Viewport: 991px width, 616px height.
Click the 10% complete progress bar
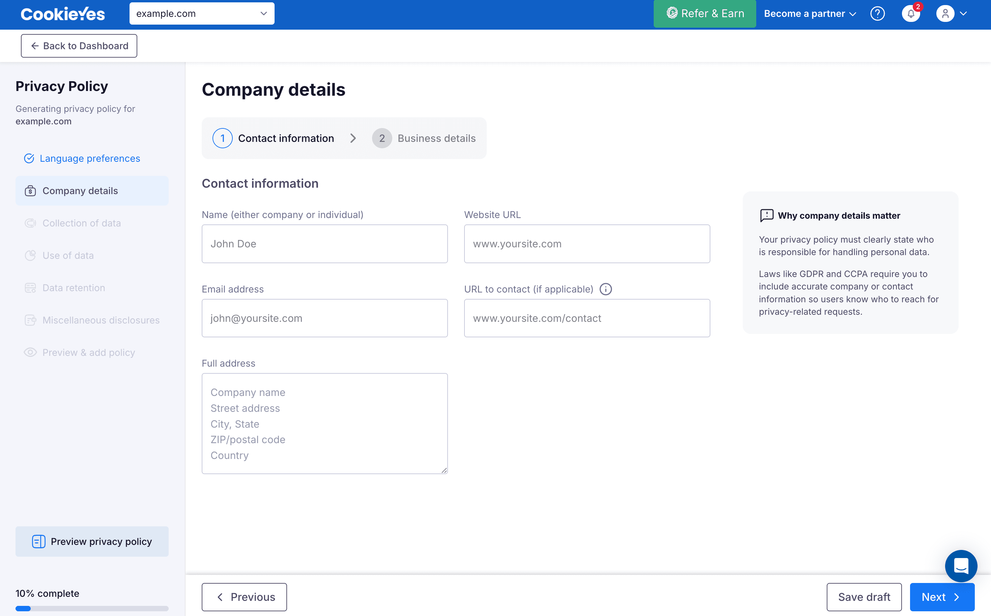[92, 609]
